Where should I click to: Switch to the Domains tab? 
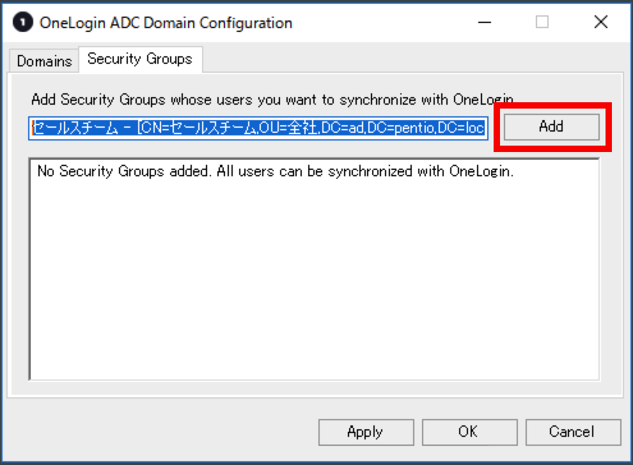(x=44, y=61)
